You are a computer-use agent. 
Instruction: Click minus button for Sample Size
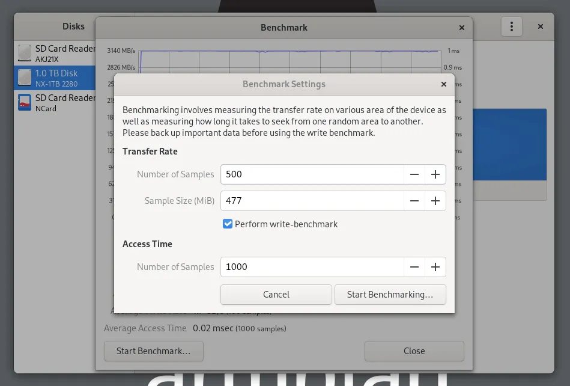point(414,201)
